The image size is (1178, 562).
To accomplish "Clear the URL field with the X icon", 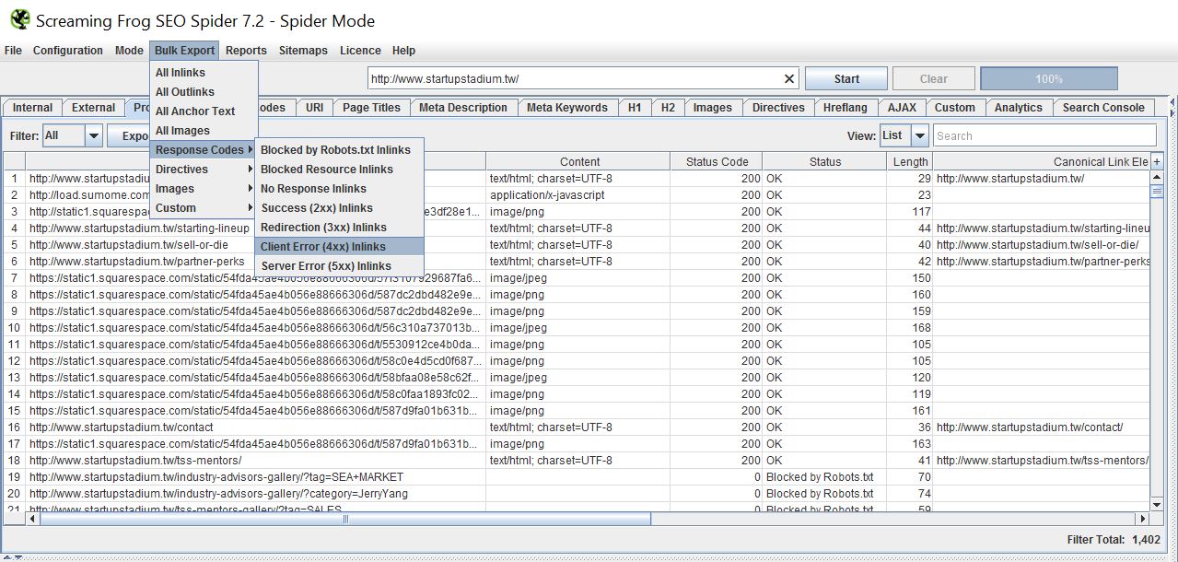I will pyautogui.click(x=789, y=79).
